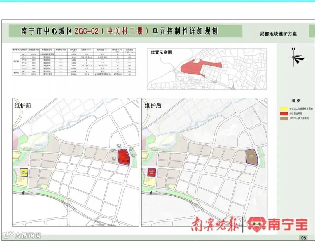
Task: Click the 07-22 parcel label on 维护前 map
Action: tap(119, 146)
